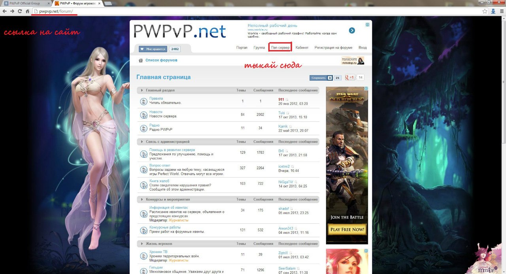Click the Google +1 button

(350, 77)
